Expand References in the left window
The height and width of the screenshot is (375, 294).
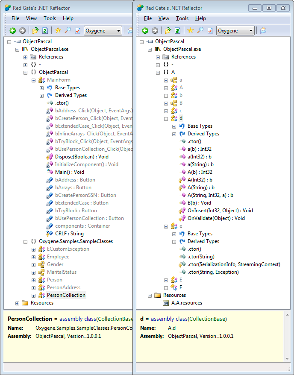25,57
